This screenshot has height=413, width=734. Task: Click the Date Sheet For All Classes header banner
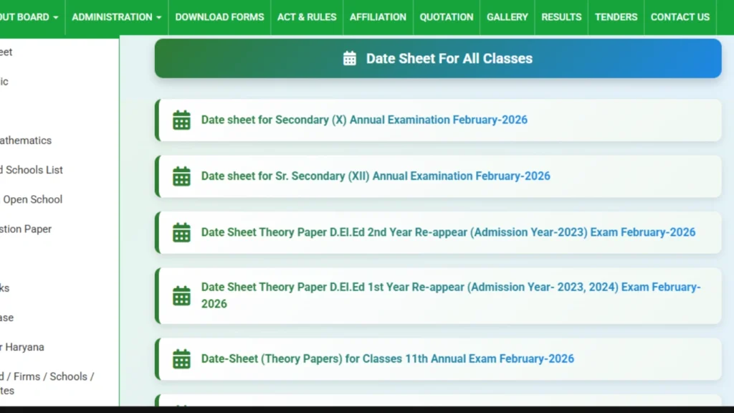437,59
